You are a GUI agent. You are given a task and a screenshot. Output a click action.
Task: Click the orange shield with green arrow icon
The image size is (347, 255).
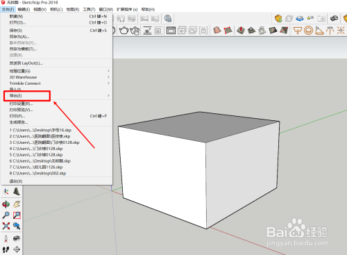[x=278, y=18]
